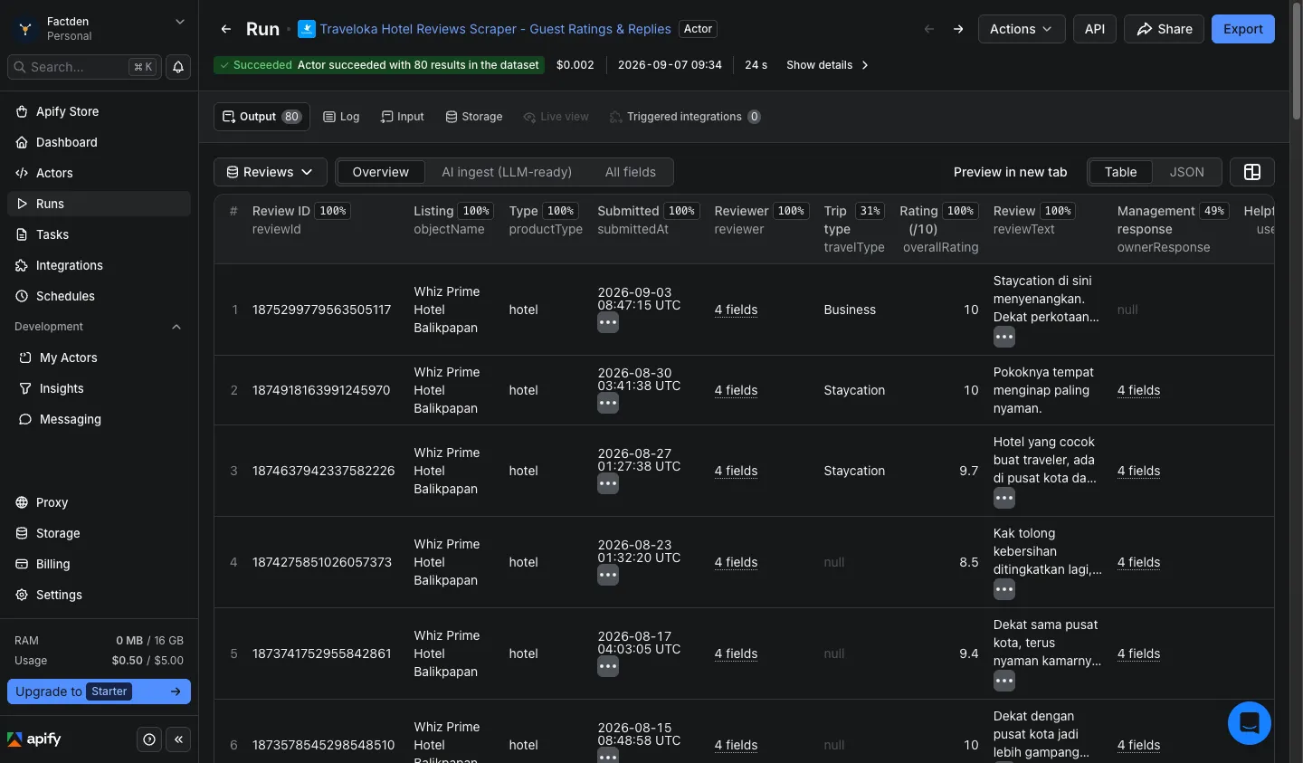Click review ID 1875299779563505117

pyautogui.click(x=321, y=310)
